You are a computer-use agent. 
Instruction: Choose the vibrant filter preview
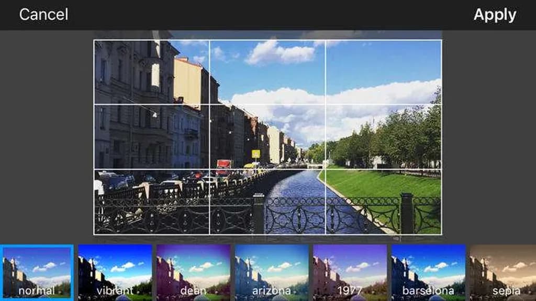115,272
